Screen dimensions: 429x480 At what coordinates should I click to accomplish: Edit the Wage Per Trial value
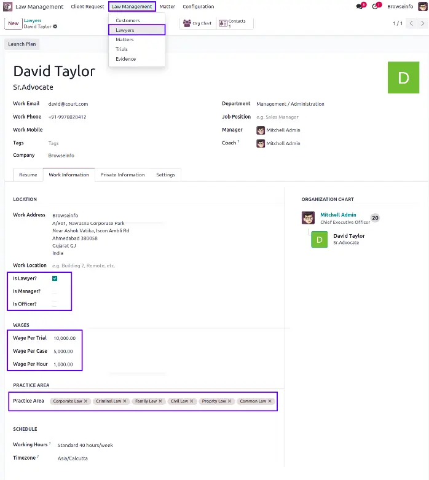point(65,338)
